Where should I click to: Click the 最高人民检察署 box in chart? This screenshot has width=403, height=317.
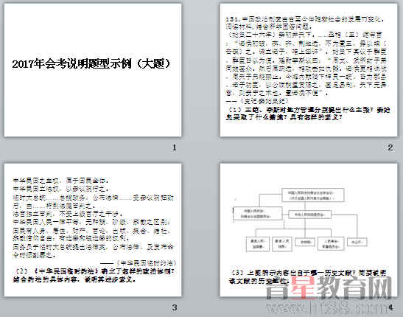258,244
